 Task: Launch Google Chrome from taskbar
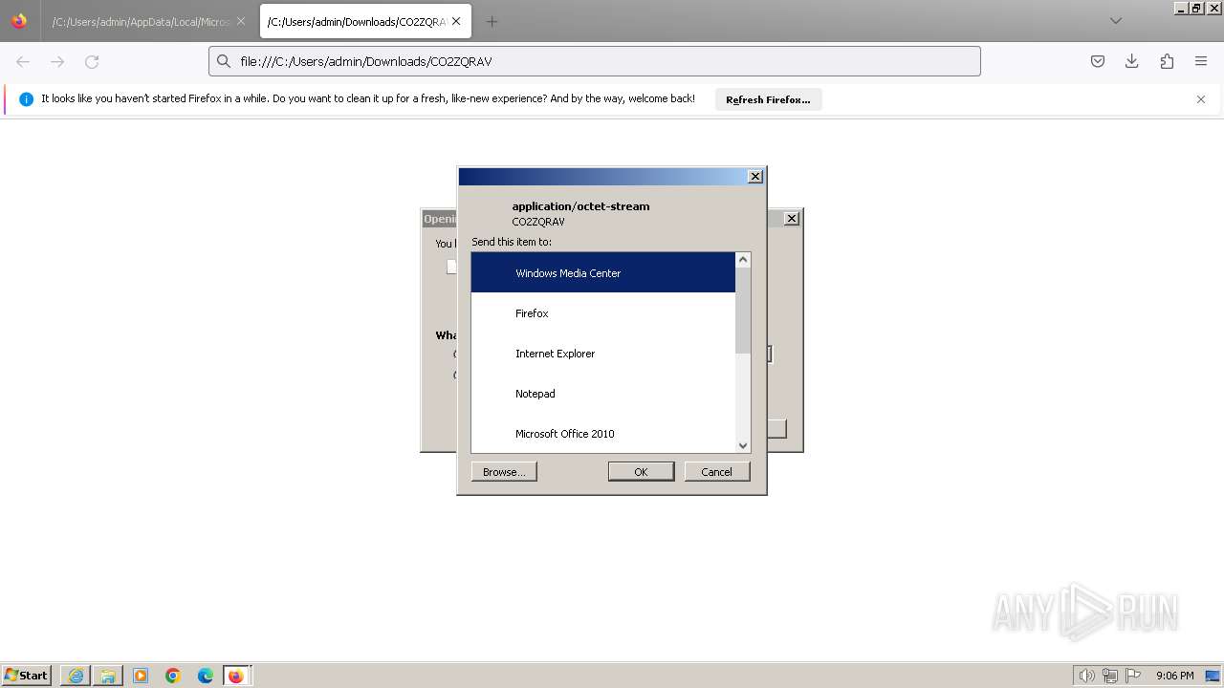[x=173, y=676]
